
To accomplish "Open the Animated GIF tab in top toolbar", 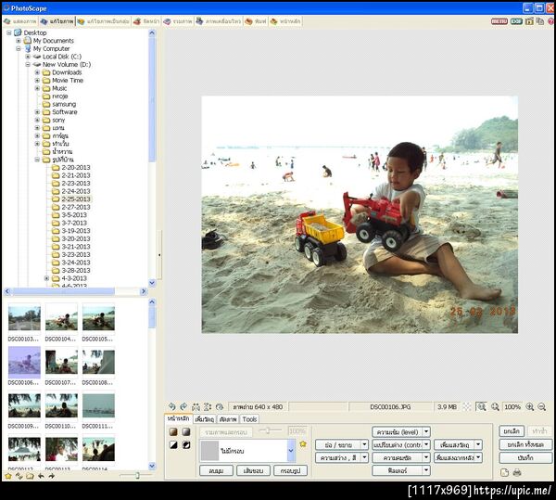I will coord(219,21).
